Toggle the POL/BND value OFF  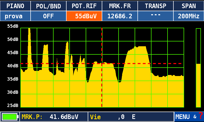[48, 16]
